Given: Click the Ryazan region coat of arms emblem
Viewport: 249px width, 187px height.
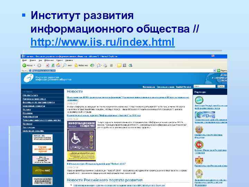Looking at the screenshot, I should (x=199, y=160).
